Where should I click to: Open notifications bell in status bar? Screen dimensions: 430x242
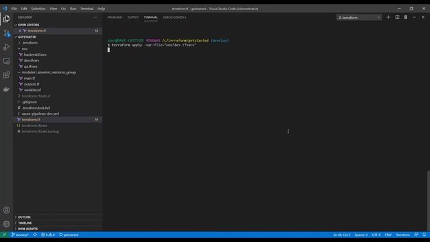point(424,235)
